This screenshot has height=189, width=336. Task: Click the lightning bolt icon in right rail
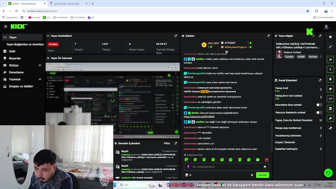click(330, 69)
